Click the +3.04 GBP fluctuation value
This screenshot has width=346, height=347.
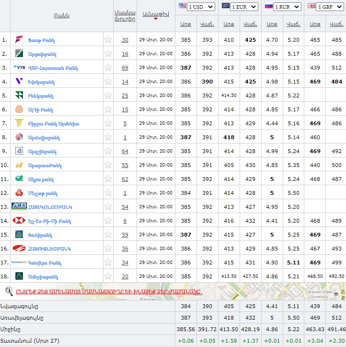pos(315,341)
